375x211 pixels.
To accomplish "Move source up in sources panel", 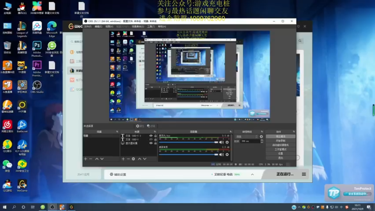I will [140, 159].
